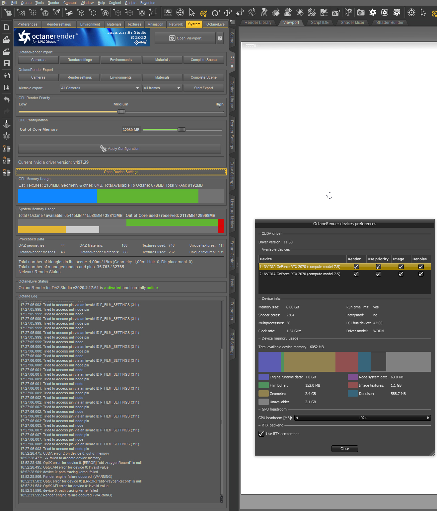Decrease GPU headroom with left arrow
Screen dimensions: 437x511
click(297, 418)
